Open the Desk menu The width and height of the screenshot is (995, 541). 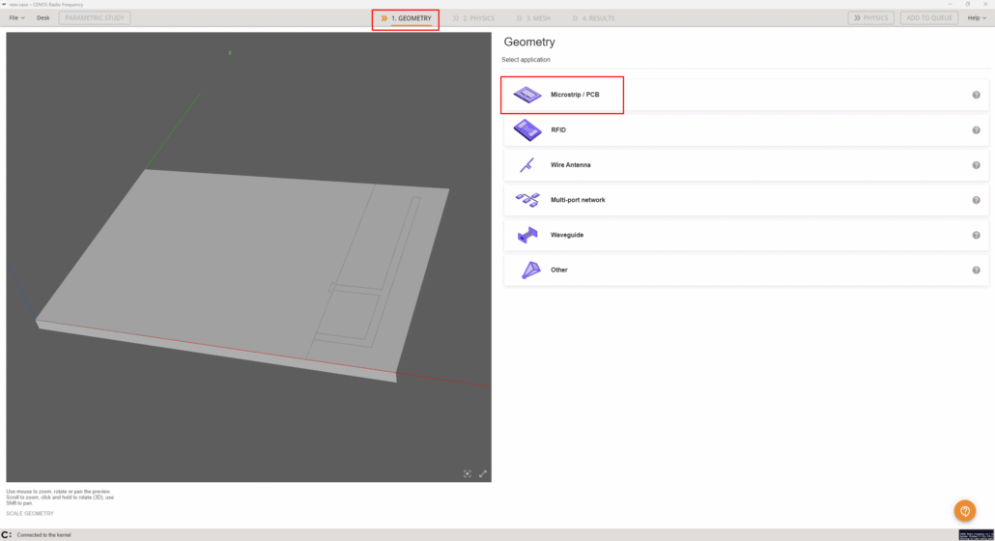(43, 18)
